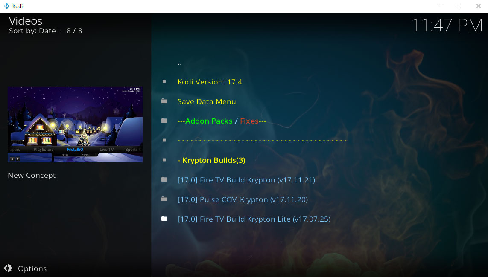Click the bullet marker next to the tilde separator
Viewport: 488px width, 277px height.
164,140
